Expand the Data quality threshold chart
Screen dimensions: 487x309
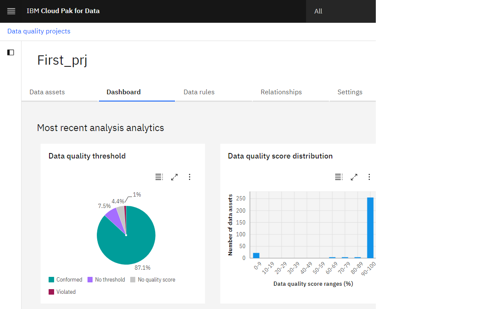coord(174,177)
